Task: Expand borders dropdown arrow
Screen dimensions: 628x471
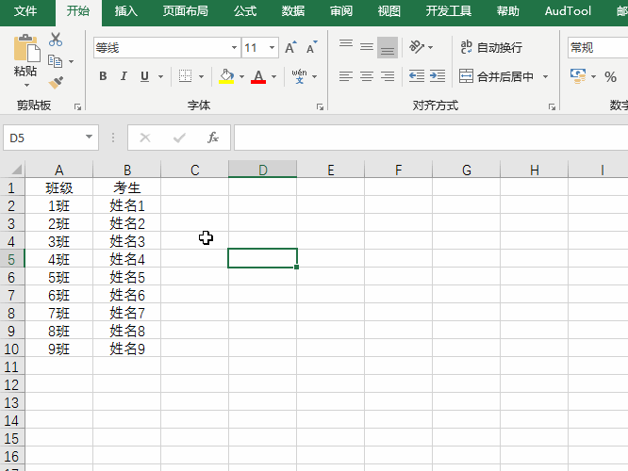Action: click(x=201, y=76)
